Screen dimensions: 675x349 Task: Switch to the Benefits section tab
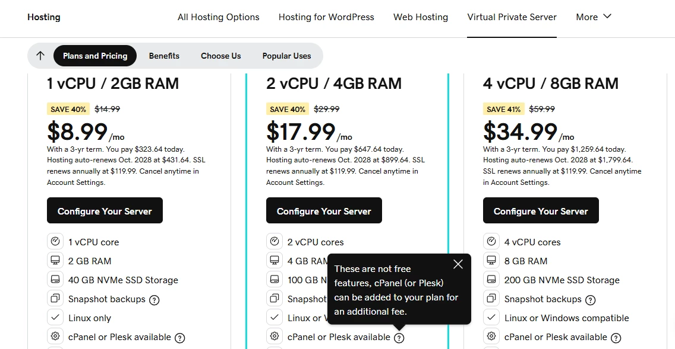(164, 56)
